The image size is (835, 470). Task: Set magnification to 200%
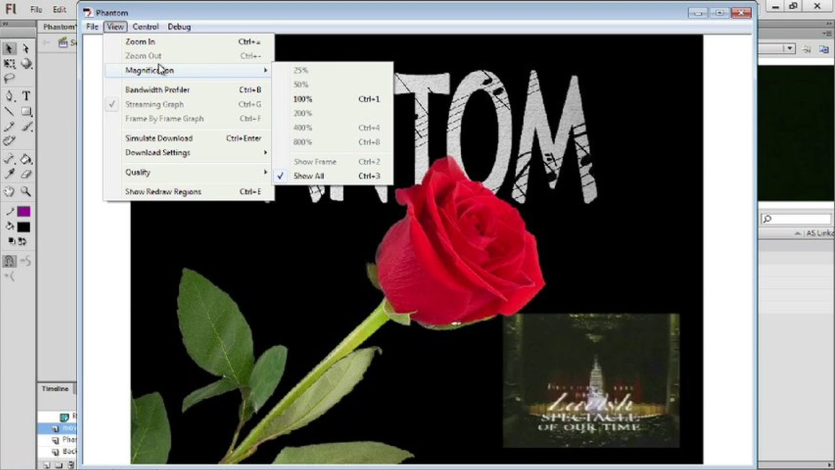[332, 114]
